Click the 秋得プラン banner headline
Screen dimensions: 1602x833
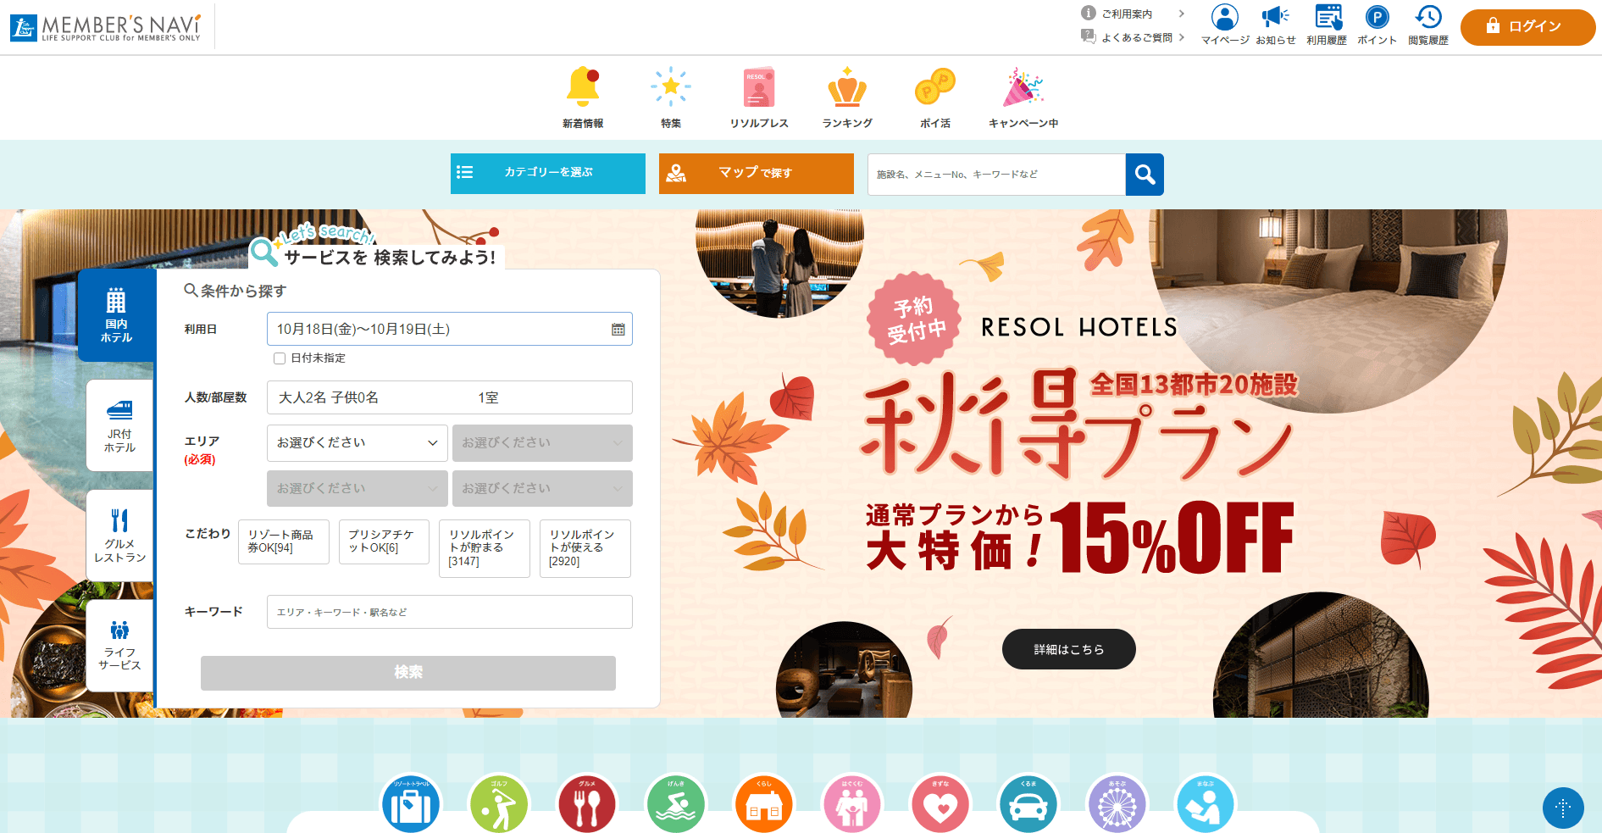[x=1076, y=424]
